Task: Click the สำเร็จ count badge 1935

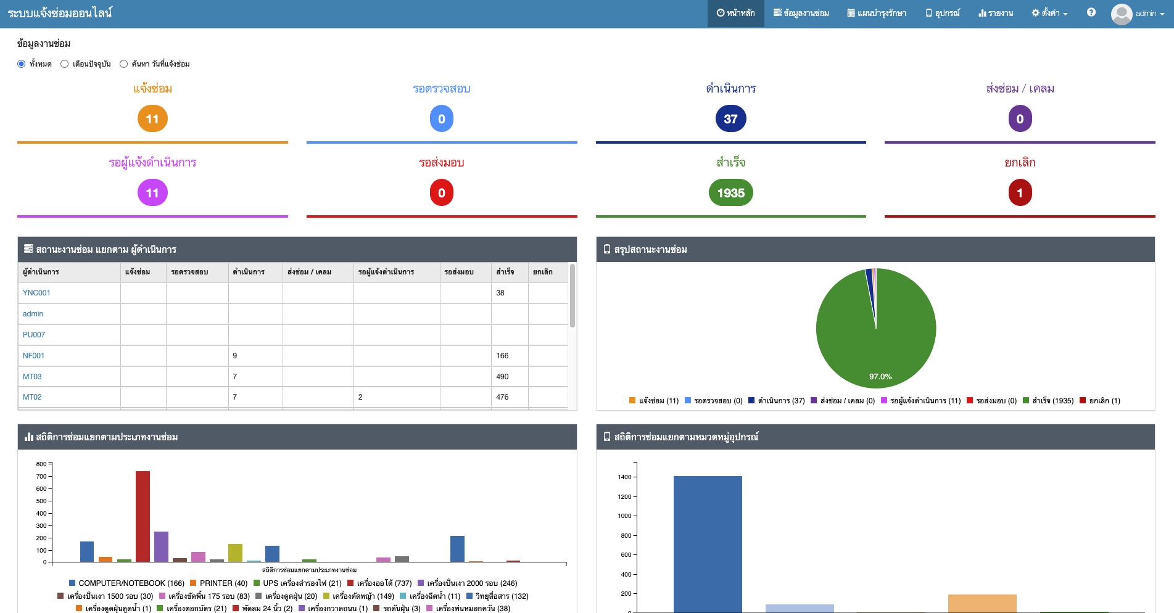Action: coord(731,193)
